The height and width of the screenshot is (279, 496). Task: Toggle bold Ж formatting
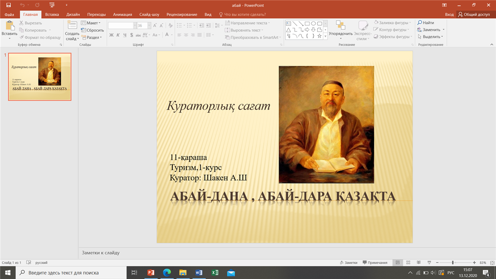click(x=111, y=35)
